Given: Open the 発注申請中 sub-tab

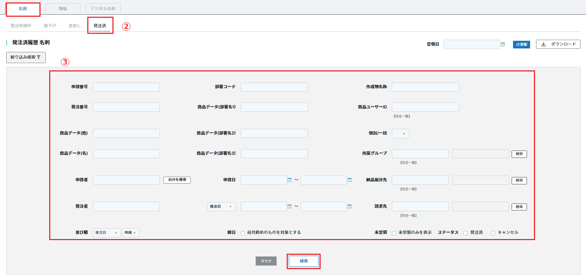Looking at the screenshot, I should [21, 26].
